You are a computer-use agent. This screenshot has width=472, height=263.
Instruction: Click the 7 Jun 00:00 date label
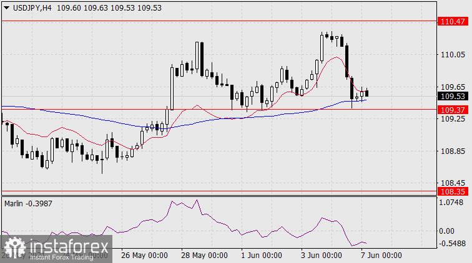(380, 256)
